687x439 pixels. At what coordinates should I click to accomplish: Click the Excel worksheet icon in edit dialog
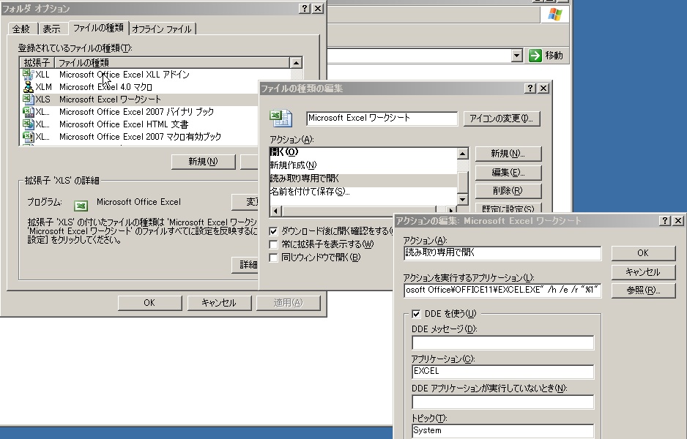click(281, 119)
